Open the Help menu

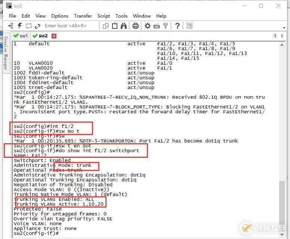tap(161, 16)
